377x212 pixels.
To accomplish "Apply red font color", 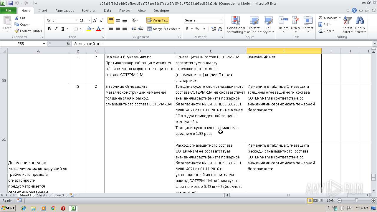I will [98, 29].
